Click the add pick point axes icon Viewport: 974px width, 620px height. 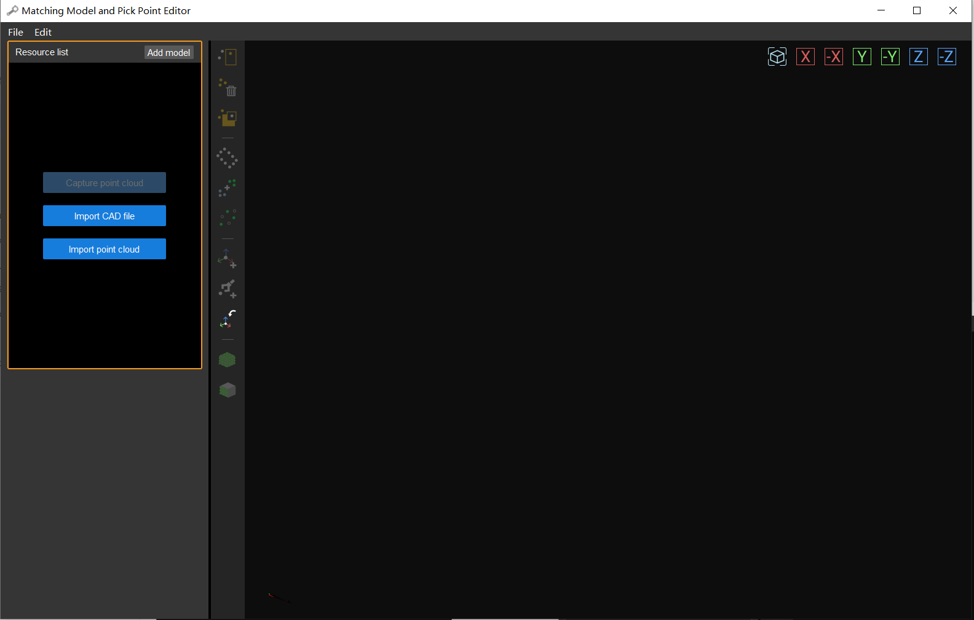228,258
